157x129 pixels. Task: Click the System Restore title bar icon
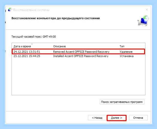(10, 10)
